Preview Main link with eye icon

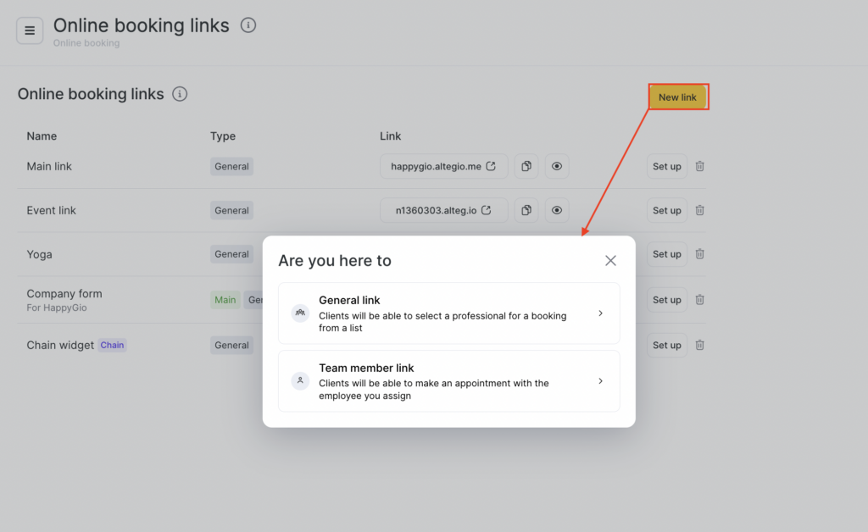(557, 167)
